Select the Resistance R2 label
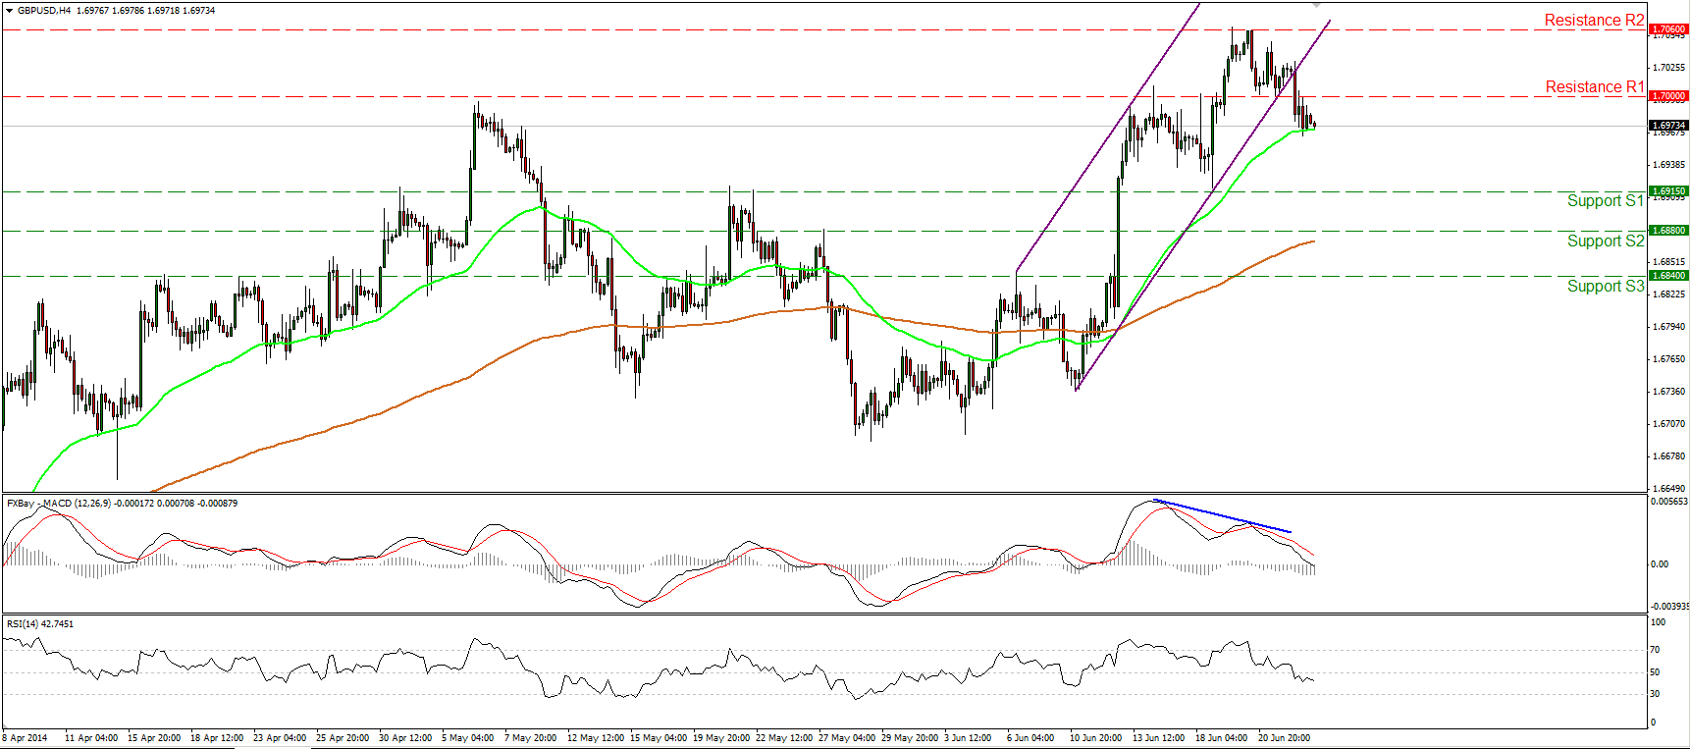 [1594, 20]
